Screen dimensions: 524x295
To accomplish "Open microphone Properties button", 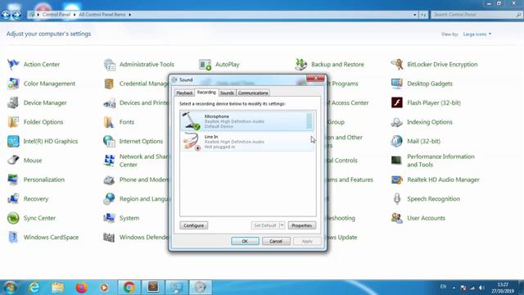I will click(302, 225).
